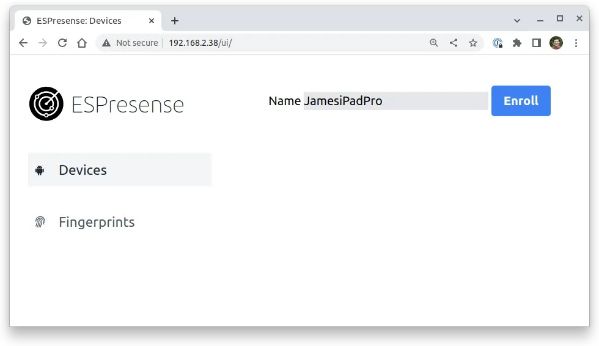Click the Name input field containing JamesiPadPro
The height and width of the screenshot is (346, 599).
[x=395, y=101]
